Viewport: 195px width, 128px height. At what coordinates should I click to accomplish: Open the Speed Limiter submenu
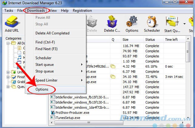pyautogui.click(x=55, y=80)
